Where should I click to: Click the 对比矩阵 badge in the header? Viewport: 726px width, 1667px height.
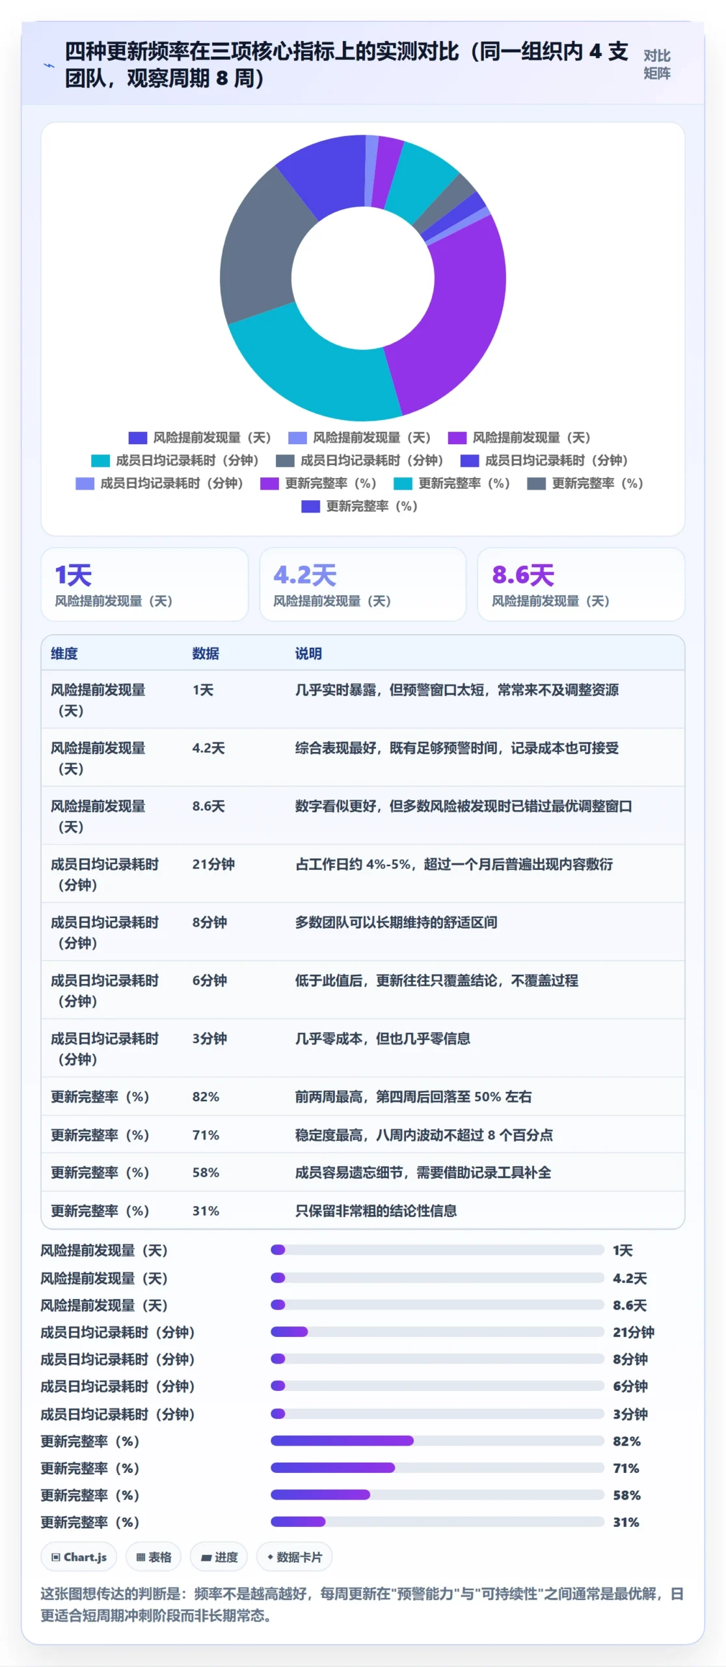point(656,64)
